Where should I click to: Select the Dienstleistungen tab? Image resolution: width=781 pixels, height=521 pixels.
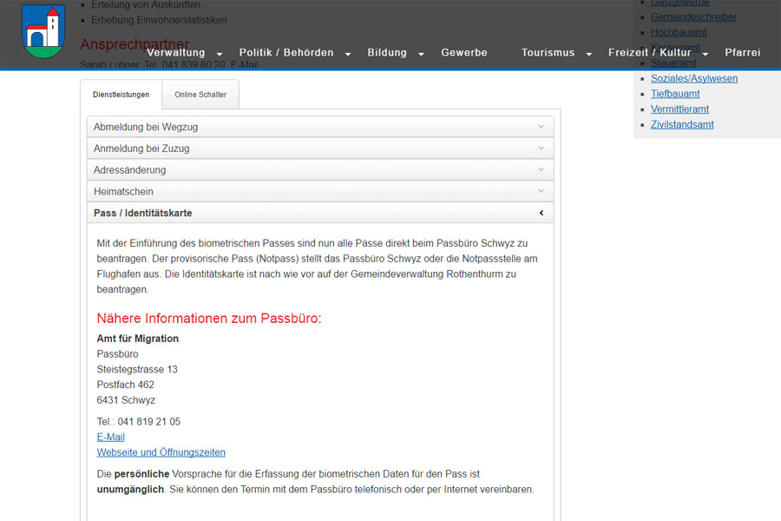pyautogui.click(x=121, y=95)
